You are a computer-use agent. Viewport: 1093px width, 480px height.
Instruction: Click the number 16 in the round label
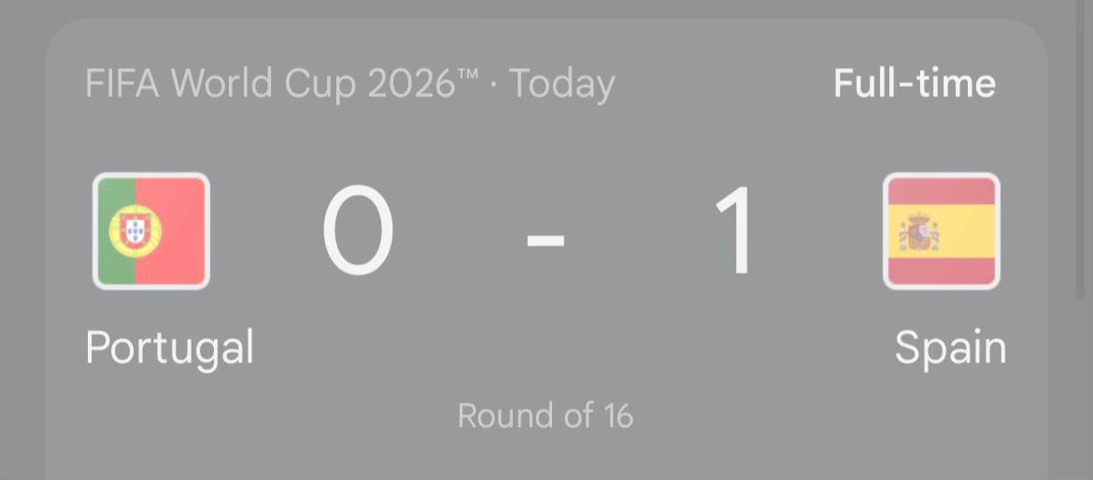617,416
